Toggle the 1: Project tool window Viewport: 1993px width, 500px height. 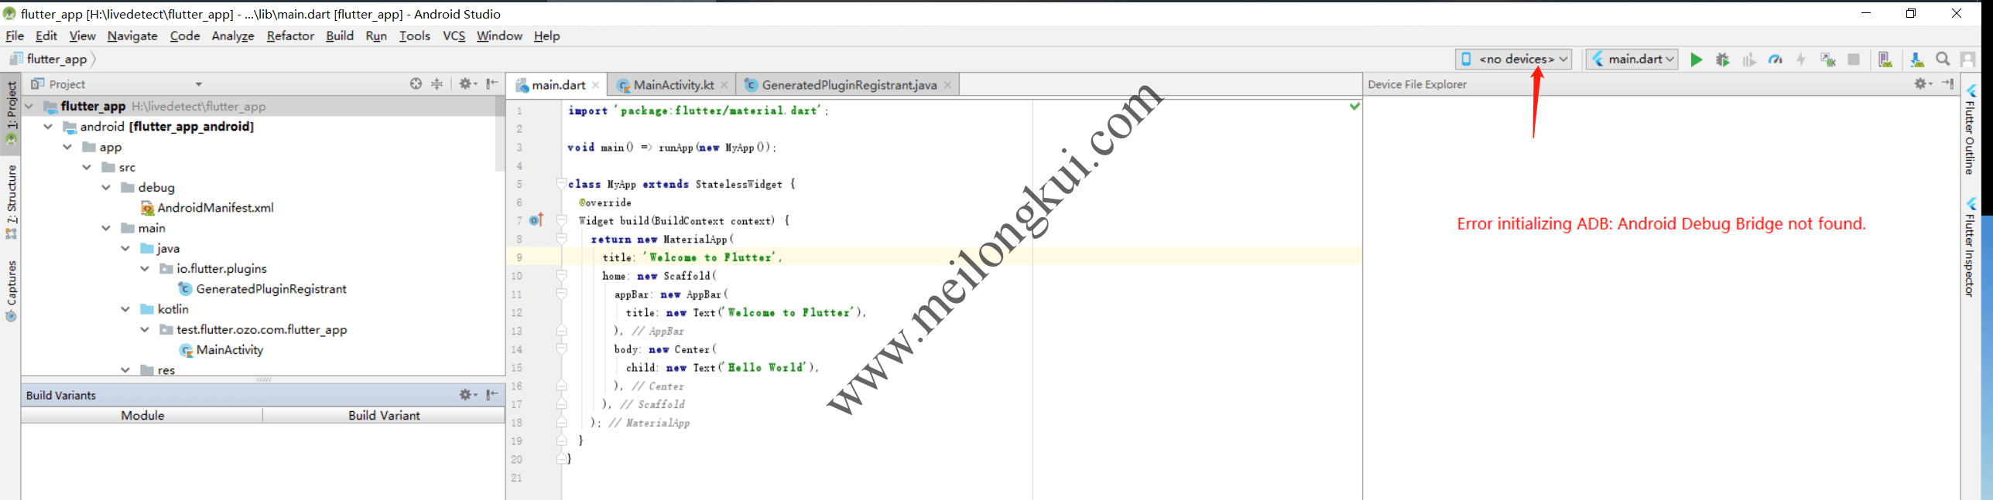[11, 113]
